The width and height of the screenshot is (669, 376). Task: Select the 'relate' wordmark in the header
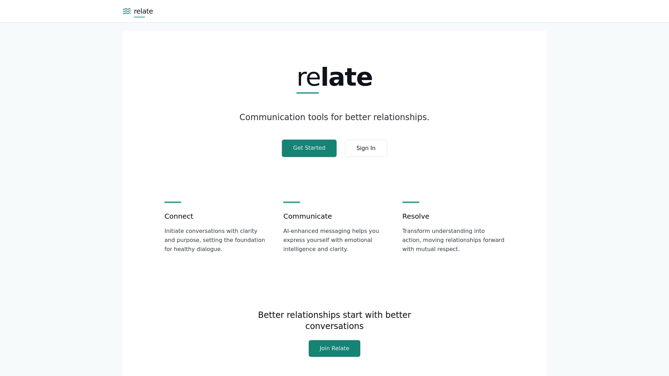(x=143, y=11)
